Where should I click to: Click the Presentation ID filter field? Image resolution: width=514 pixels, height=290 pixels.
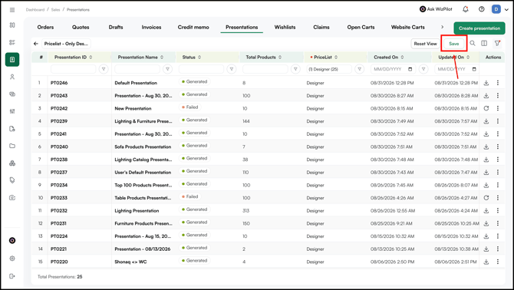(x=74, y=69)
